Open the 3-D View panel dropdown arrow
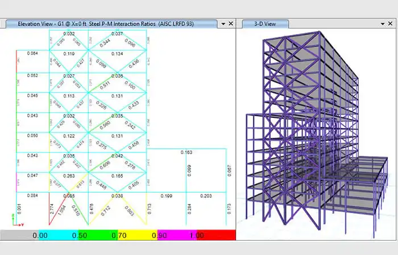398x255 pixels. (383, 24)
